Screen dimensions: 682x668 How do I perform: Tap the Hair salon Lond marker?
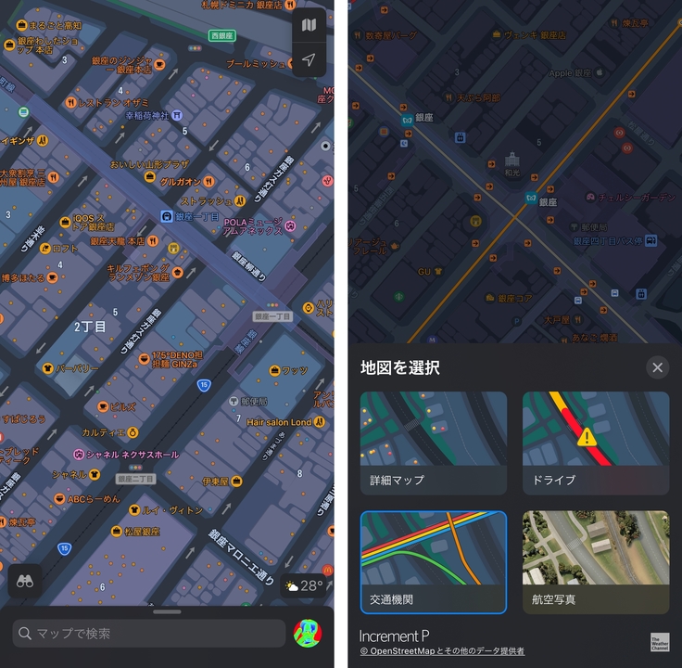[320, 421]
